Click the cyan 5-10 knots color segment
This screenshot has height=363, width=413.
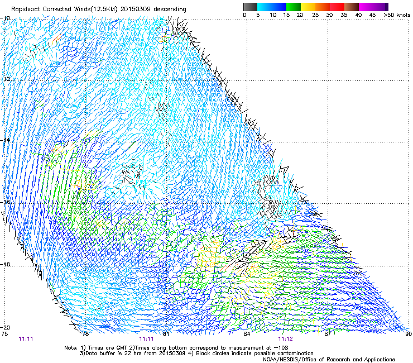click(x=265, y=7)
